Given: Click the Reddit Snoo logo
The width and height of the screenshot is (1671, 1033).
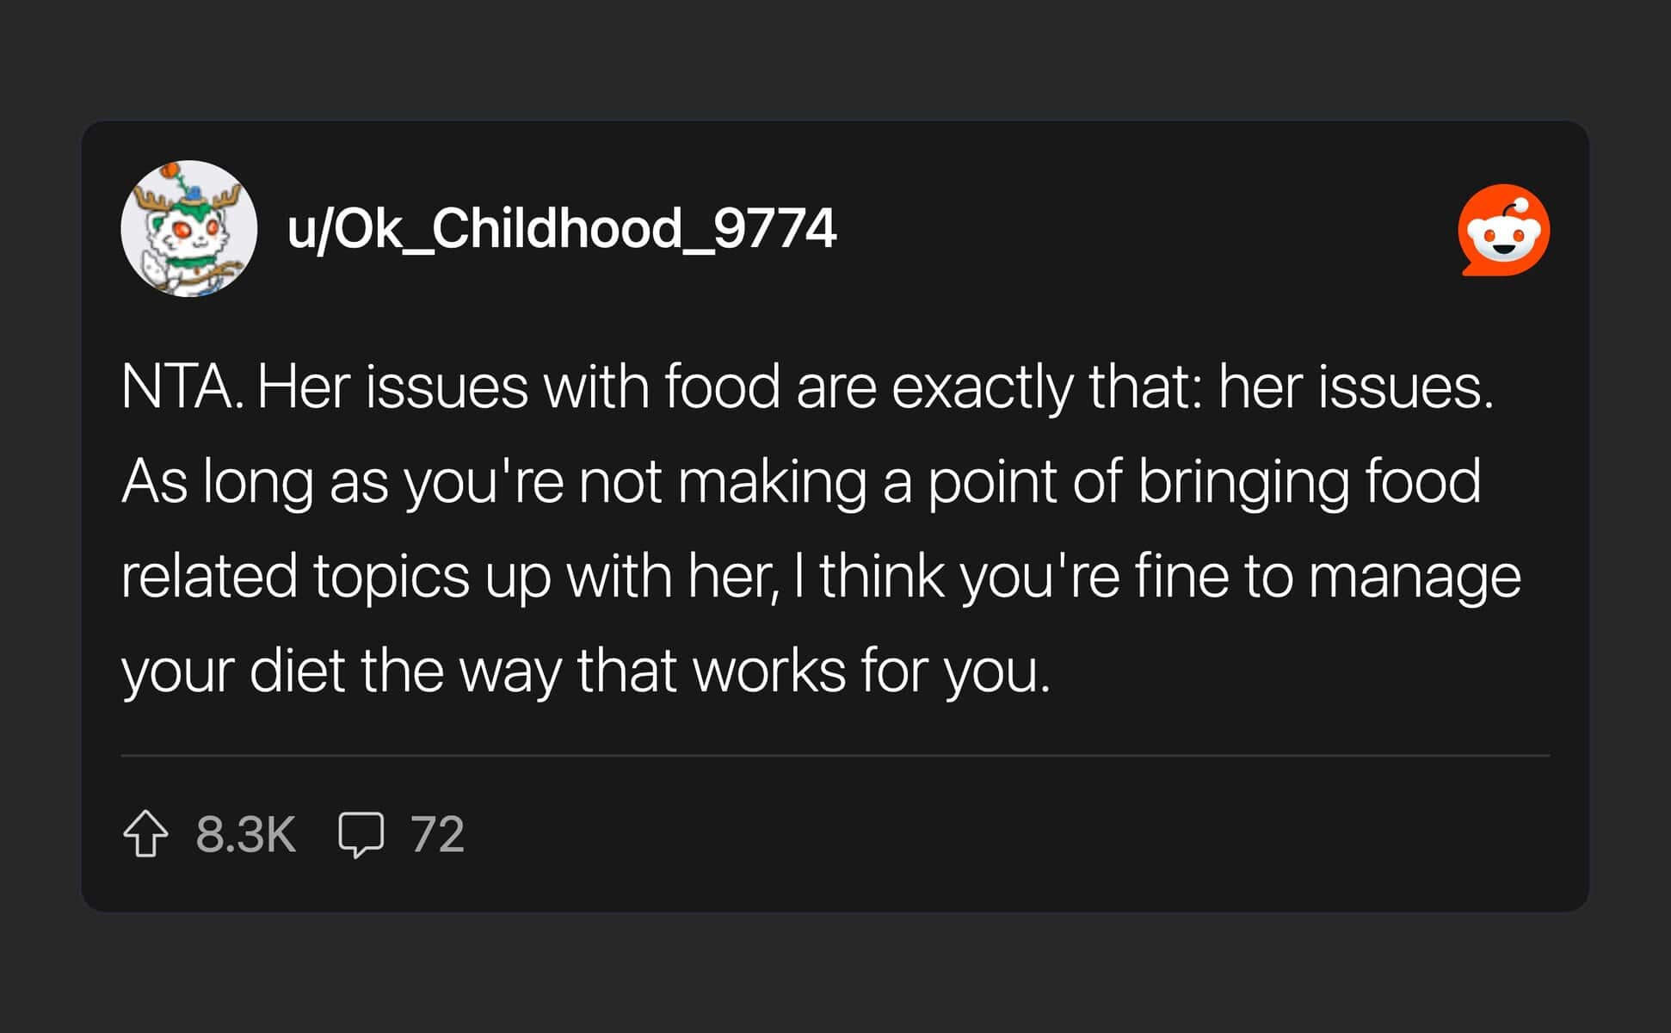Looking at the screenshot, I should click(1504, 230).
